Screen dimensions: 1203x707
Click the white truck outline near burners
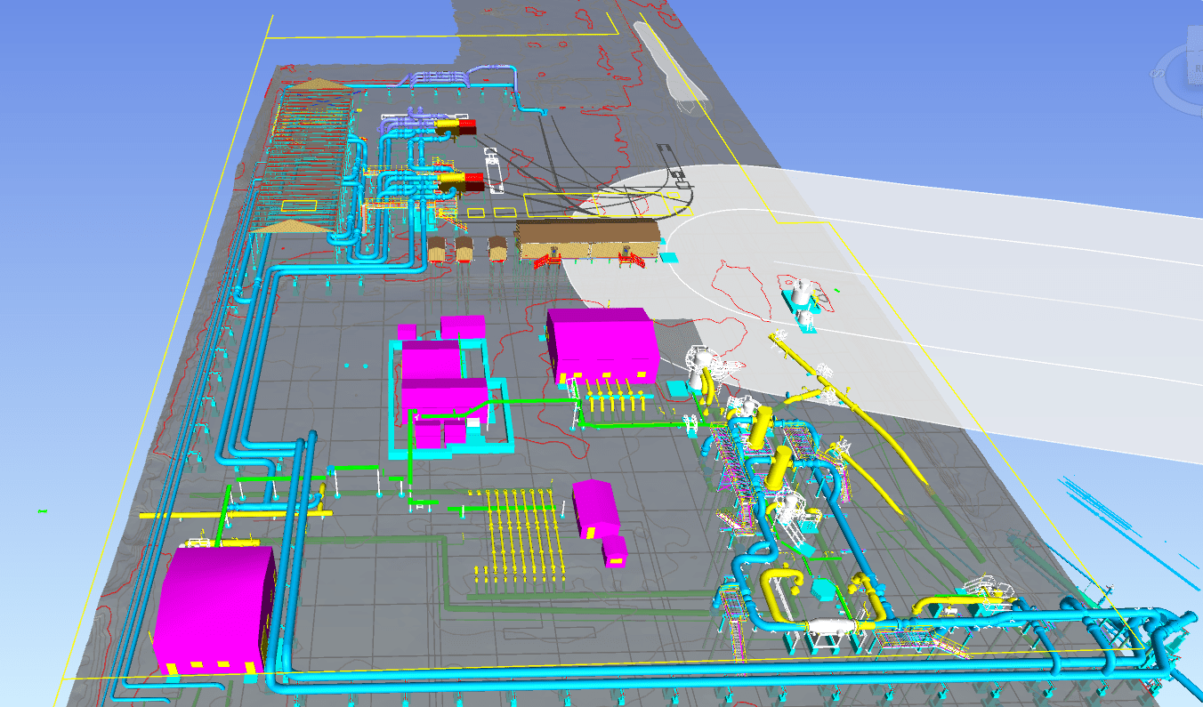494,169
